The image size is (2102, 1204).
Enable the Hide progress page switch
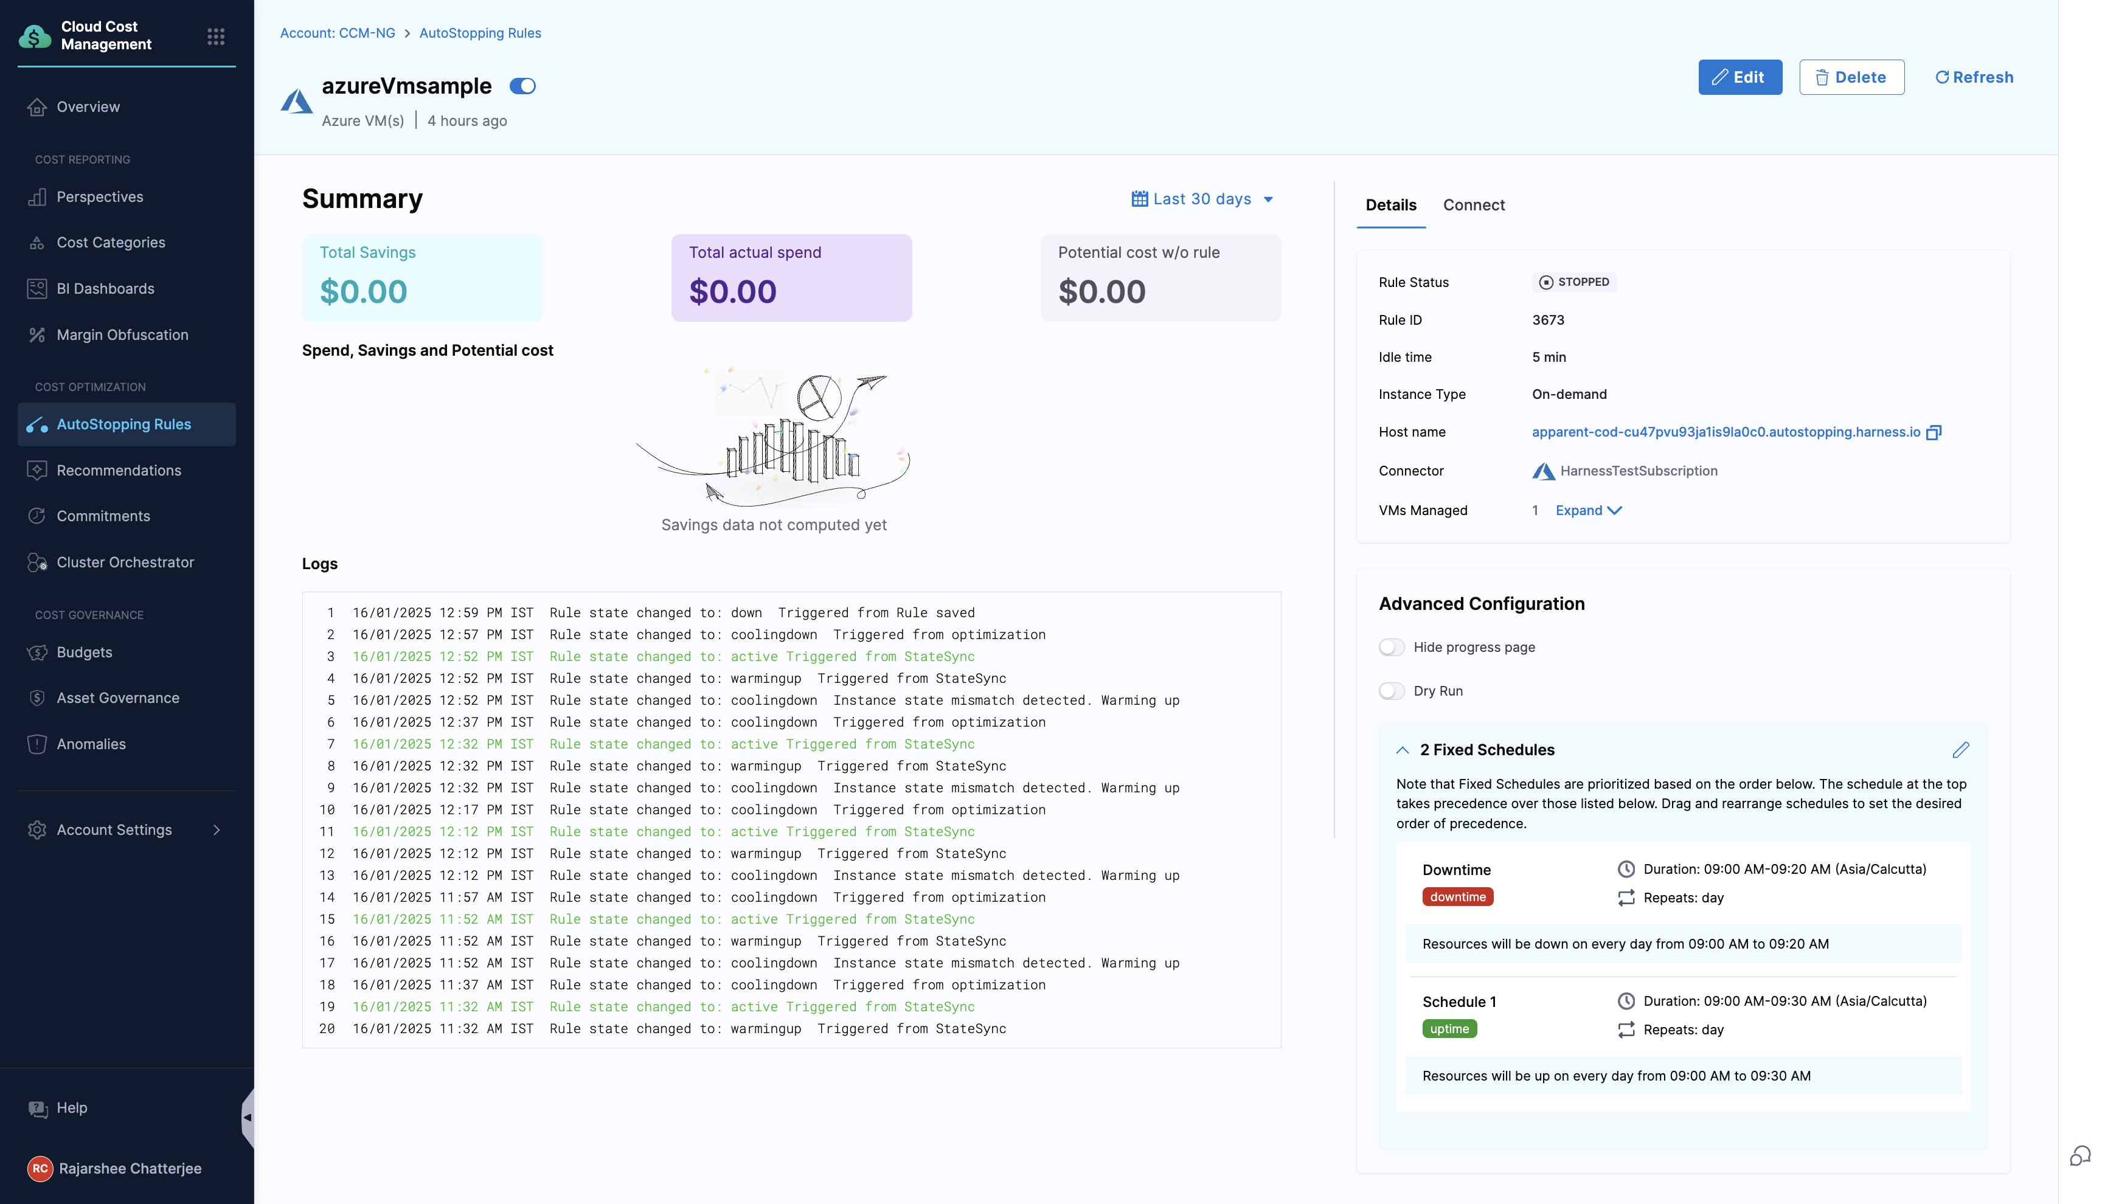(1392, 648)
